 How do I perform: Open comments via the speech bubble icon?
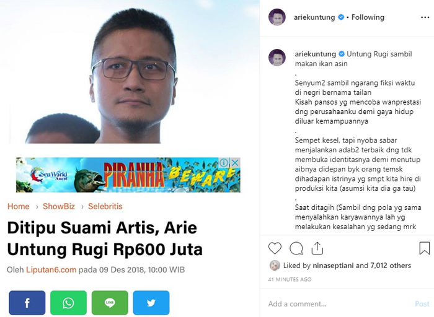point(296,248)
